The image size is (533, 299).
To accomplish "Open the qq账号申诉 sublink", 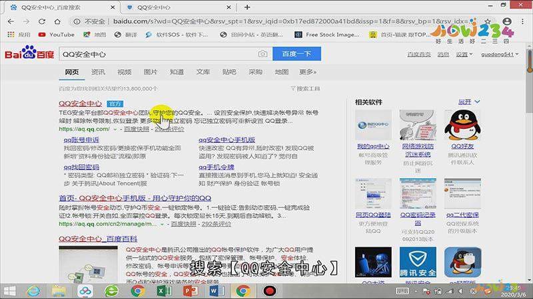I will tap(81, 140).
